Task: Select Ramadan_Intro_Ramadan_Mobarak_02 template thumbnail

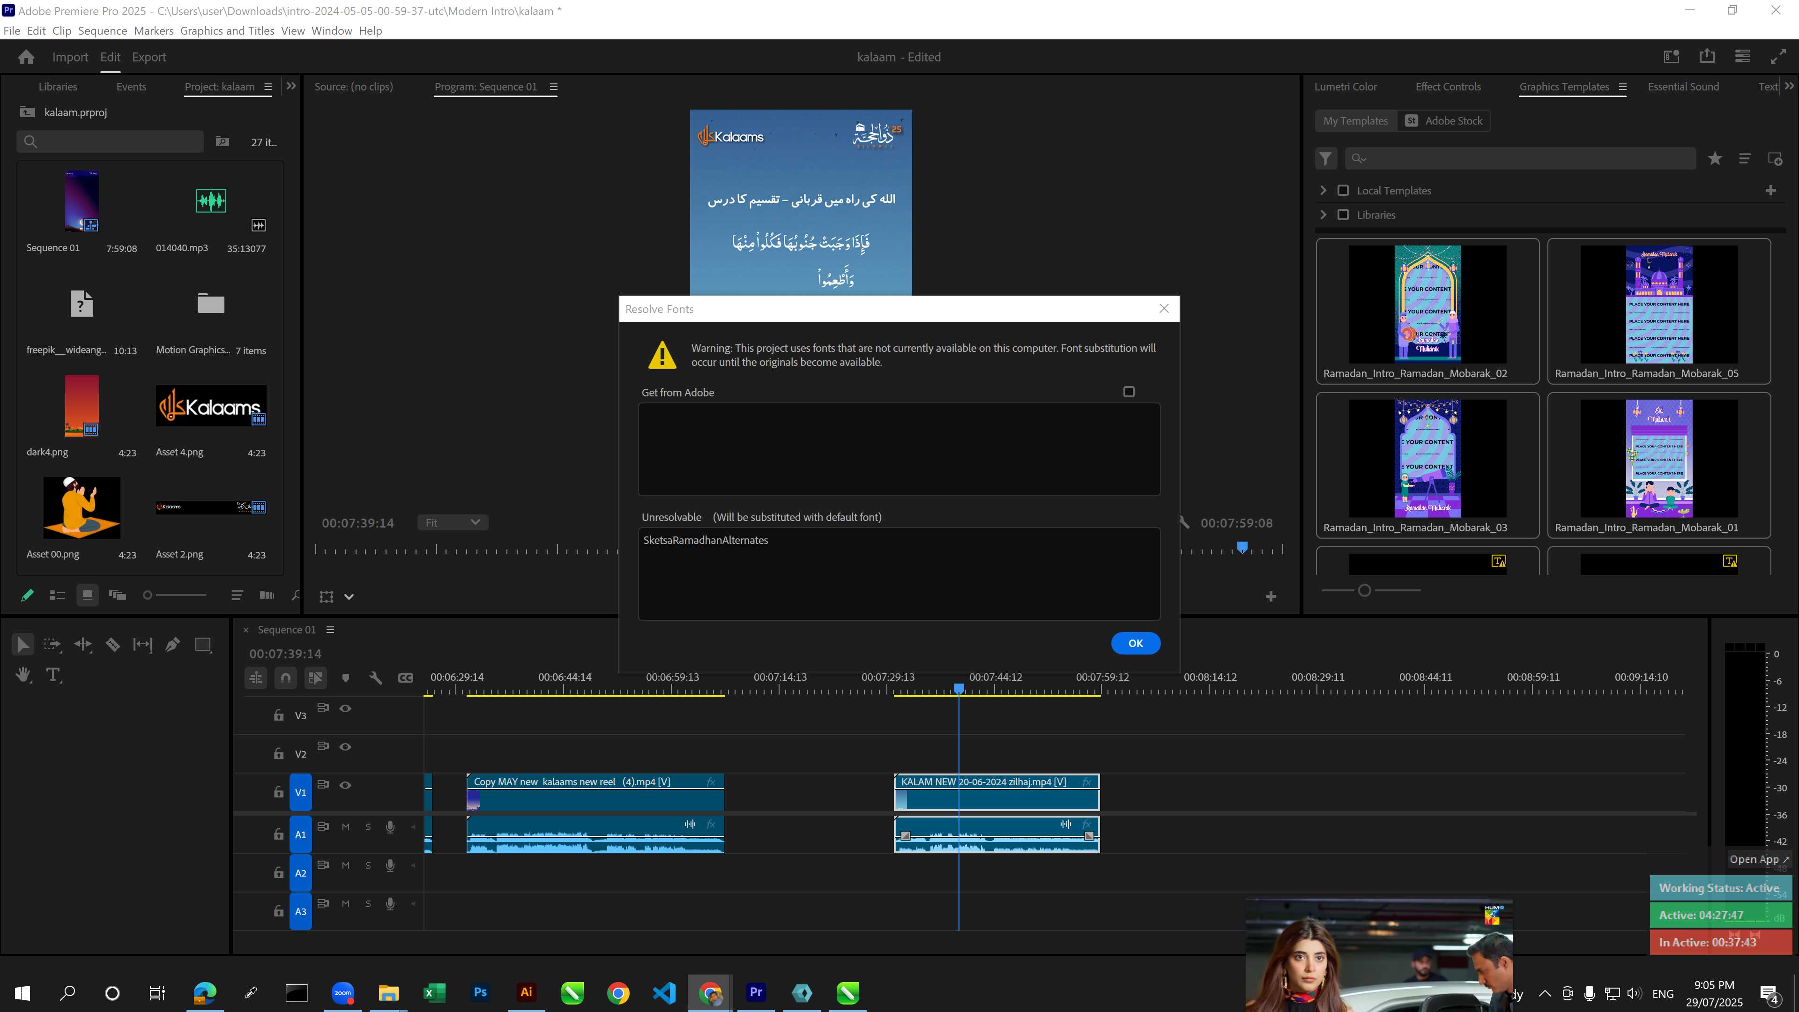Action: (1427, 304)
